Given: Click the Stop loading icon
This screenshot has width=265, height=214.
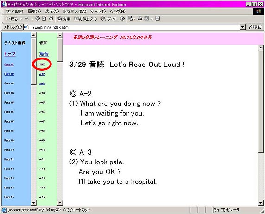Looking at the screenshot, I should coord(38,19).
